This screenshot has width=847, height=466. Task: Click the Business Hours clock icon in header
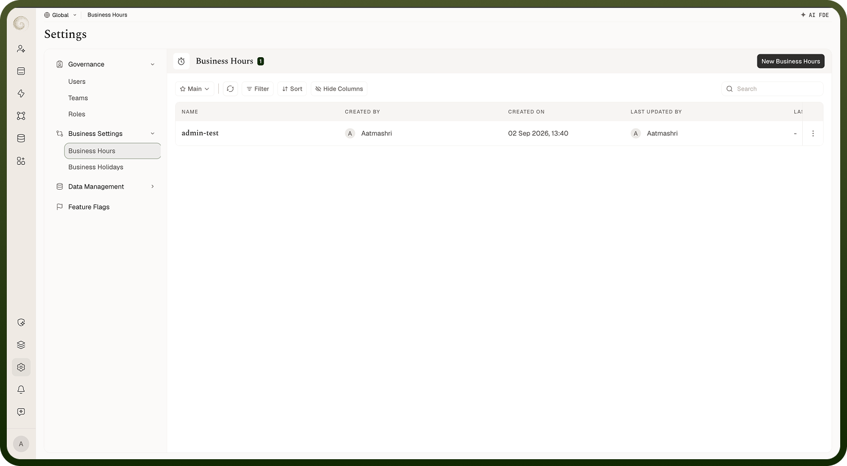tap(181, 61)
